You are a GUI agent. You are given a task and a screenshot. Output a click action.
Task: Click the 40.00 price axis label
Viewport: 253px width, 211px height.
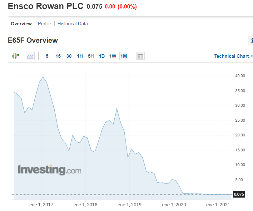click(240, 76)
